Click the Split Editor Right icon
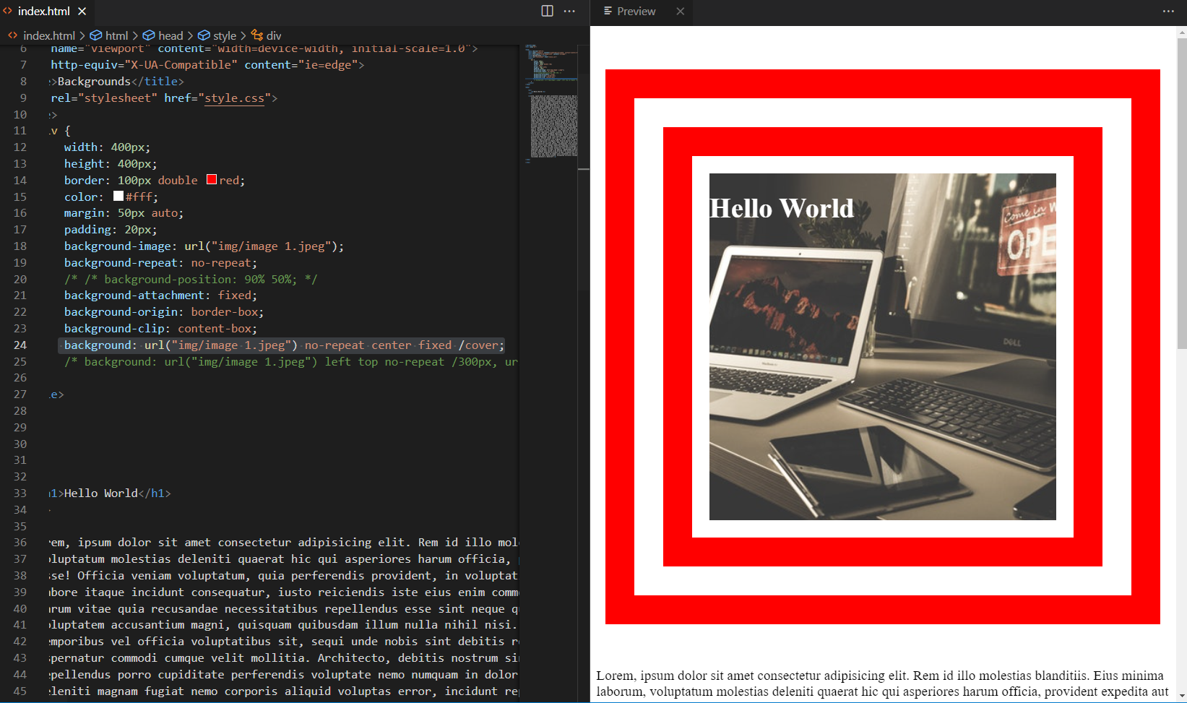1187x703 pixels. tap(547, 11)
